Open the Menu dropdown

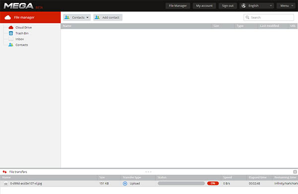pos(286,5)
